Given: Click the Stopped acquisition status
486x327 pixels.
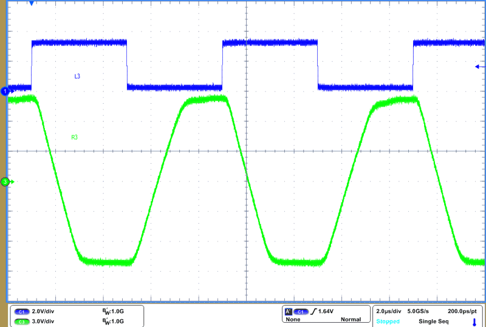Looking at the screenshot, I should click(x=388, y=321).
